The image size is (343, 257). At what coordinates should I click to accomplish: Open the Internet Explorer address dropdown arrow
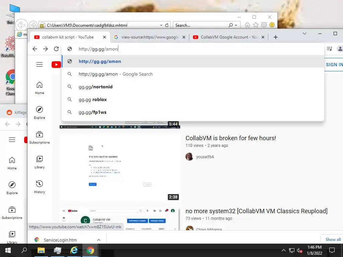coord(161,25)
